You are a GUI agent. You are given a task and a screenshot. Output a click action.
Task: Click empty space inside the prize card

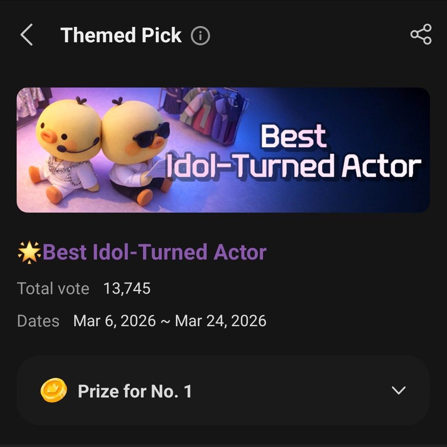click(x=290, y=391)
